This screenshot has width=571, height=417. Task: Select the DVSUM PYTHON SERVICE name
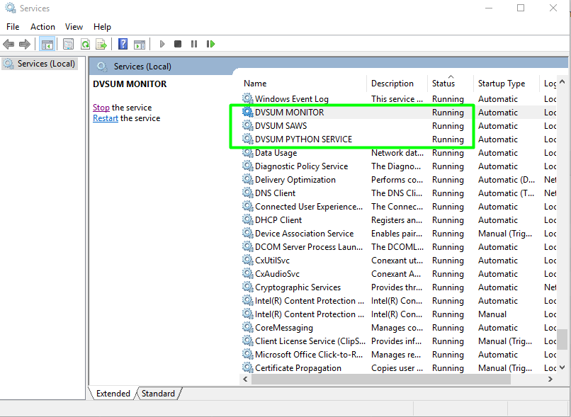tap(303, 139)
